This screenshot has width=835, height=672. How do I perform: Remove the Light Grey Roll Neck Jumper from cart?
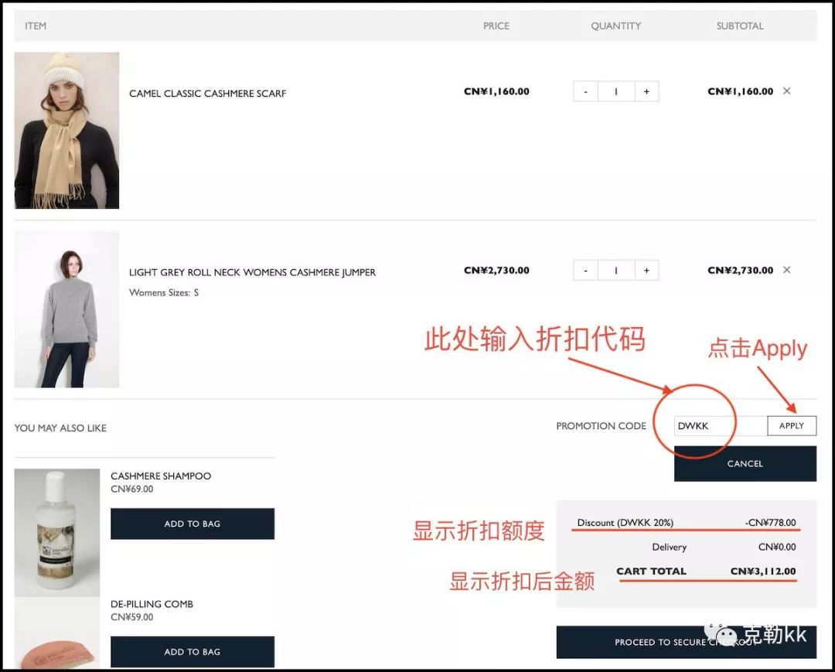click(786, 270)
